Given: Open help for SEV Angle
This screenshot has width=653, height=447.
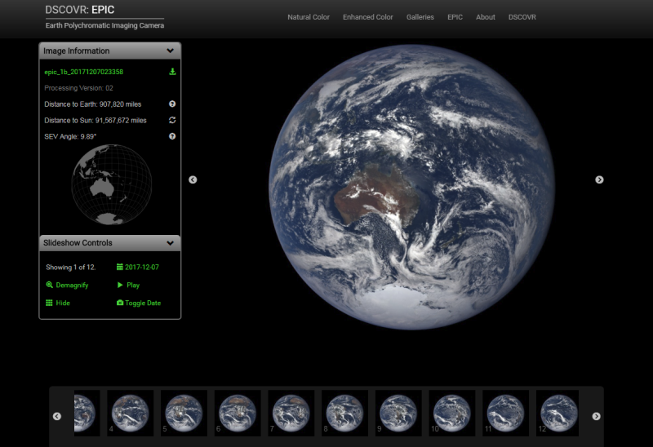Looking at the screenshot, I should click(x=172, y=136).
